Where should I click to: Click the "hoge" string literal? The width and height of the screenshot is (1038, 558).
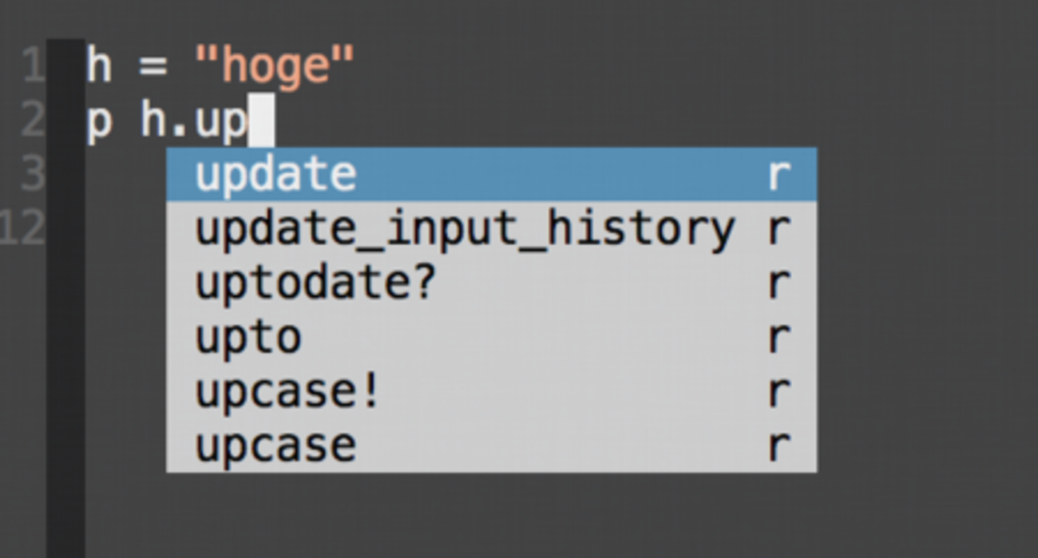click(x=275, y=66)
